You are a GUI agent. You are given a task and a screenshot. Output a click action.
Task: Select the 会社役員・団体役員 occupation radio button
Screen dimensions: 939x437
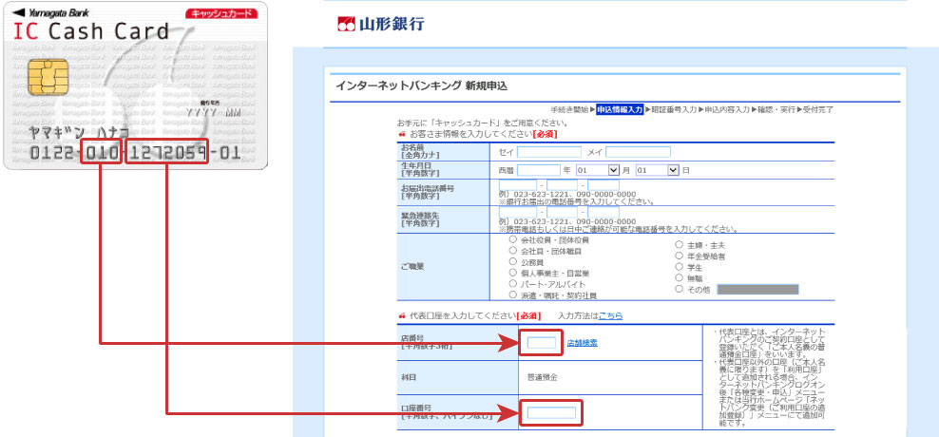tap(514, 239)
